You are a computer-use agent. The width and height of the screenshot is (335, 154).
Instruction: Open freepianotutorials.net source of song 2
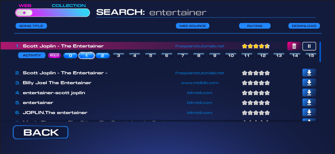click(200, 73)
